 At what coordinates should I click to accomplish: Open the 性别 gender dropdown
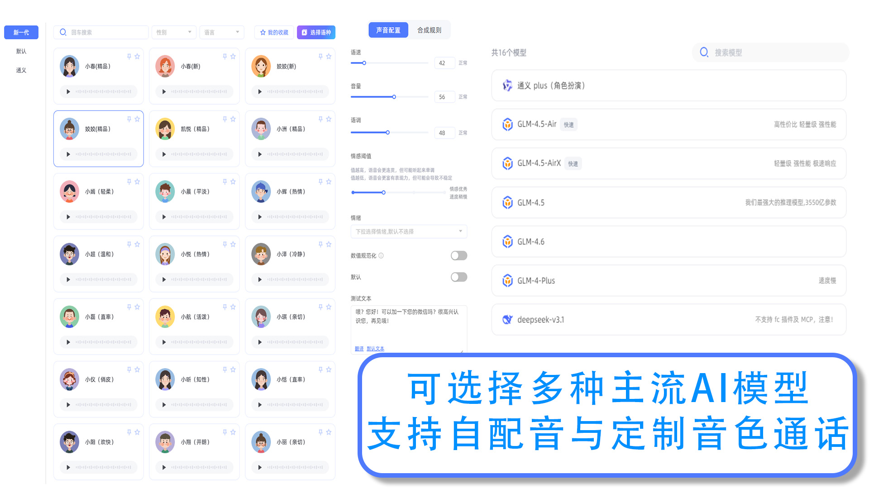coord(174,32)
